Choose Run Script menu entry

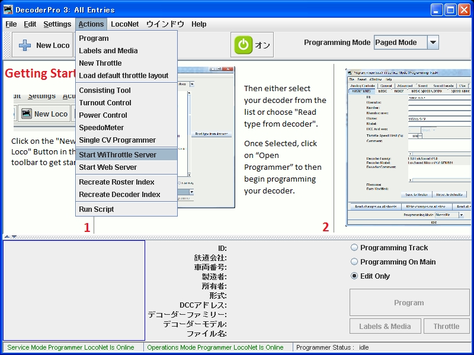(x=126, y=209)
